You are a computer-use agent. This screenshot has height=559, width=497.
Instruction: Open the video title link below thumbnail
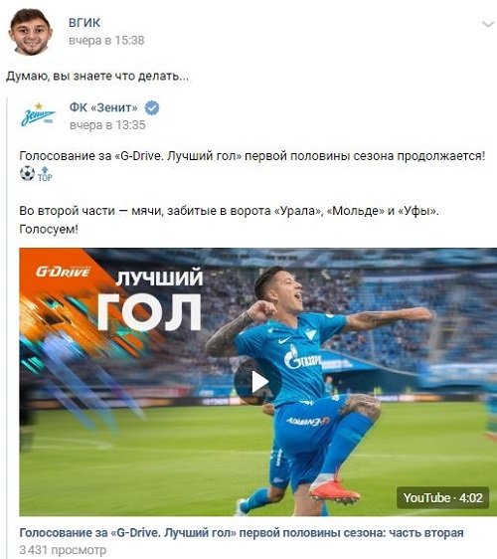242,533
